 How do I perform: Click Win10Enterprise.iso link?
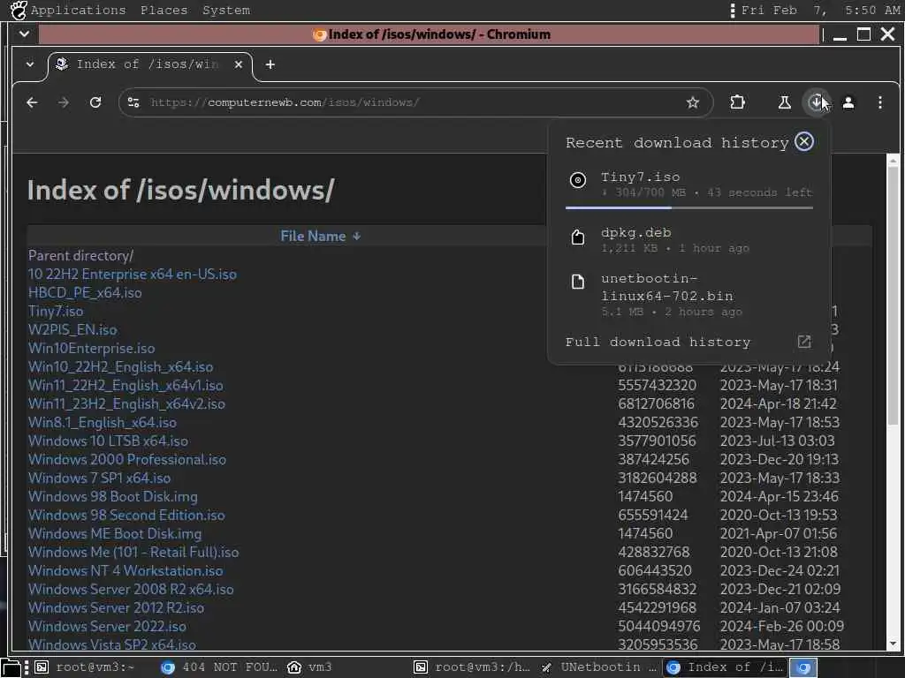(91, 348)
